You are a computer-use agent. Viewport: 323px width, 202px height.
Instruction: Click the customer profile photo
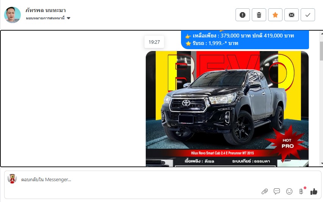click(x=12, y=15)
